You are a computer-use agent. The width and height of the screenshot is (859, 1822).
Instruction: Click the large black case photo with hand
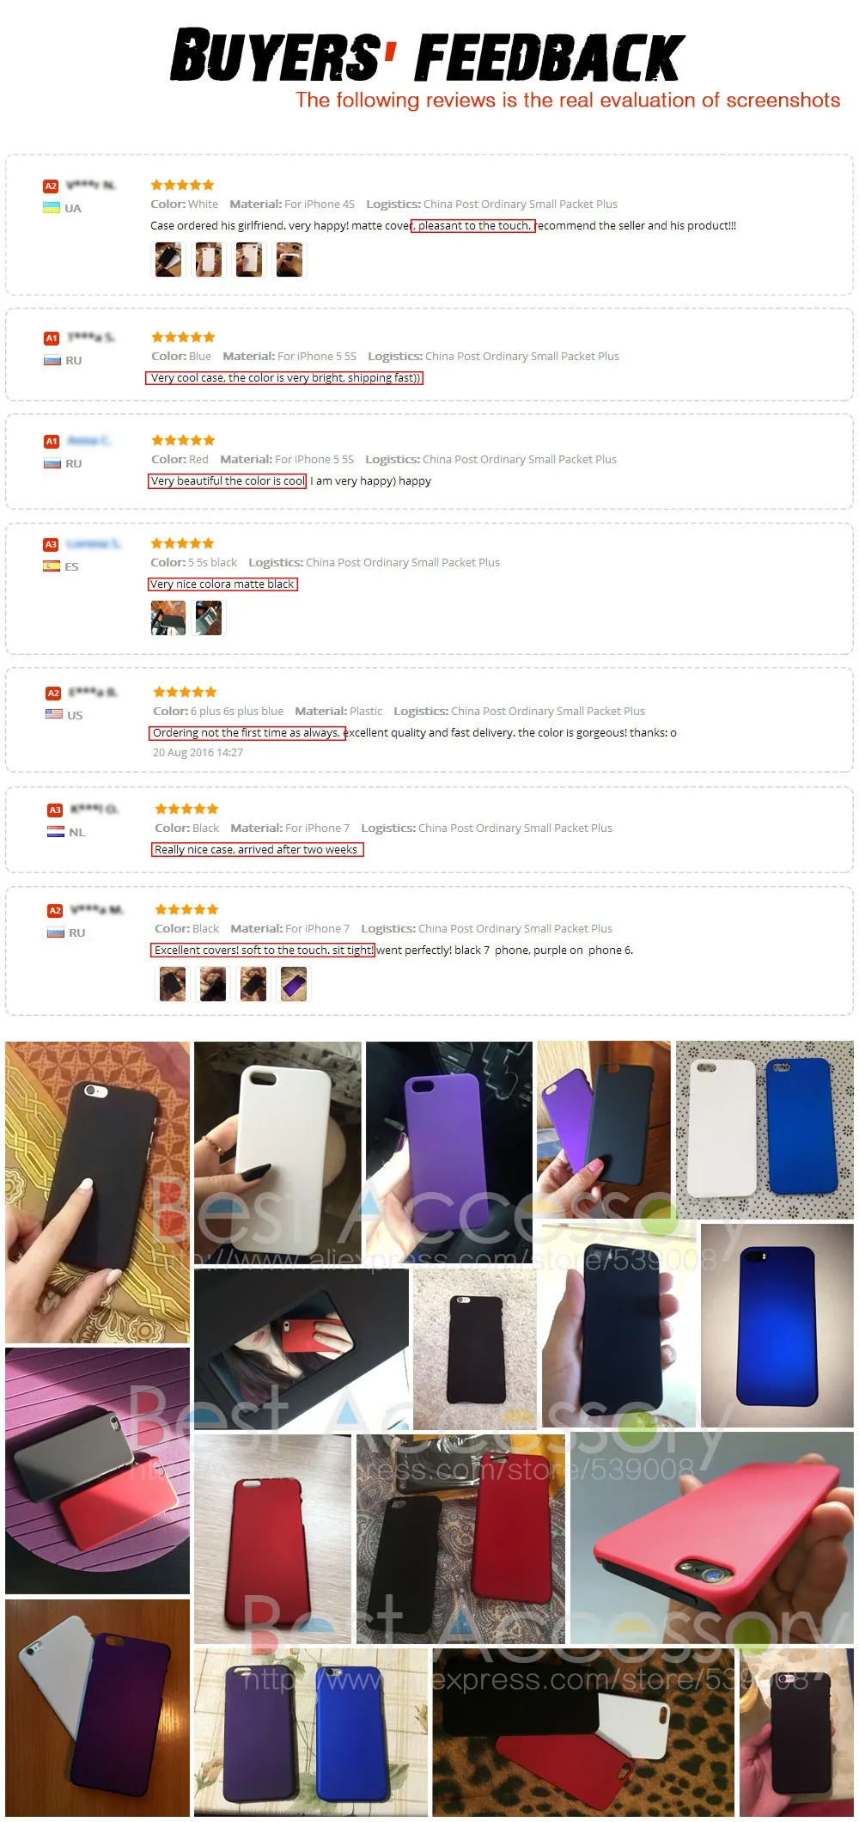pyautogui.click(x=97, y=1192)
